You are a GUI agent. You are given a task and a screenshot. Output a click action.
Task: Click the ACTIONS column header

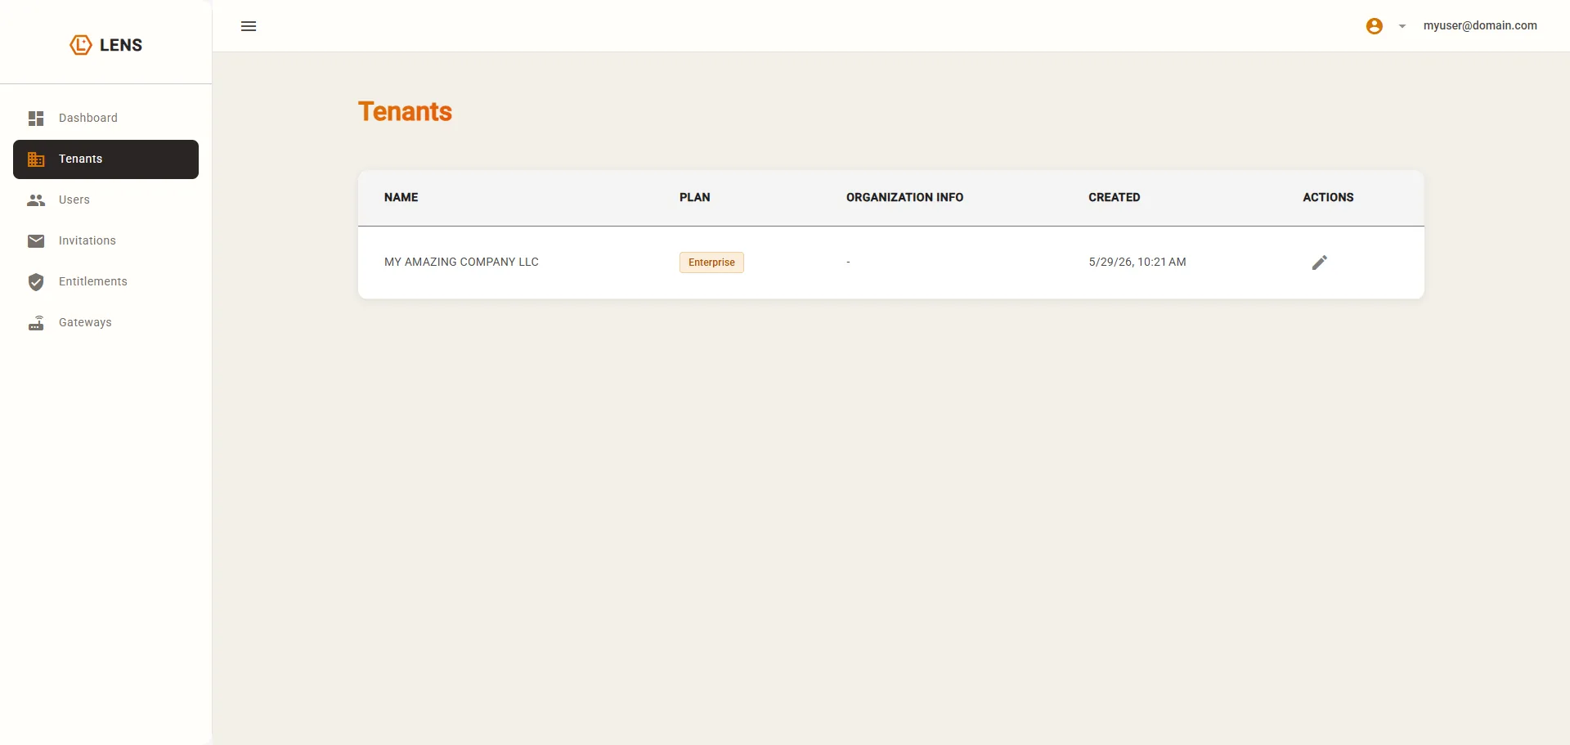click(1328, 197)
